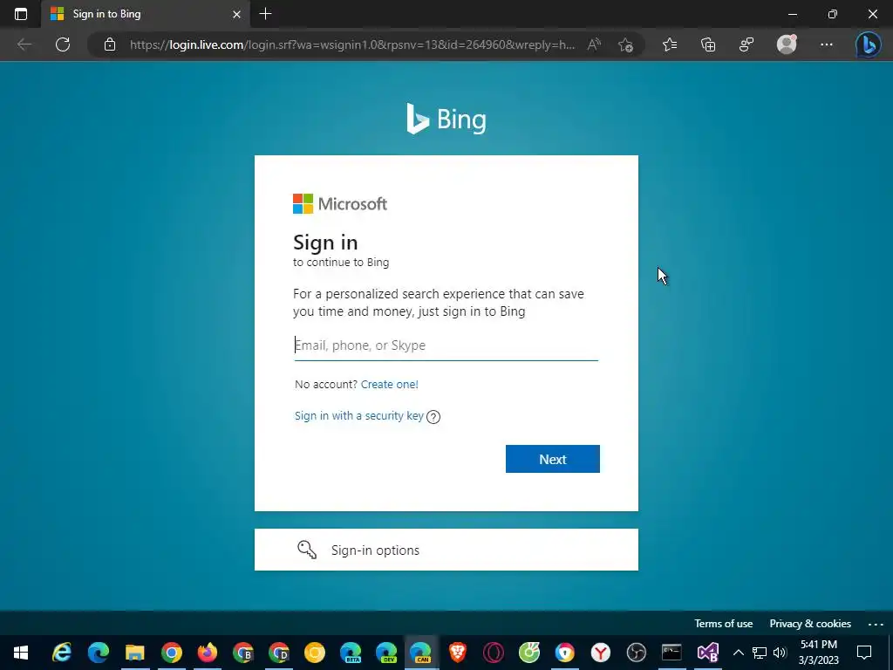Screen dimensions: 893x670
Task: Open Yandex browser from taskbar
Action: (600, 653)
